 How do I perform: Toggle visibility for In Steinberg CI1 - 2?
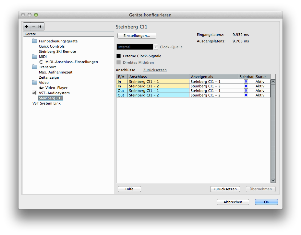[246, 86]
